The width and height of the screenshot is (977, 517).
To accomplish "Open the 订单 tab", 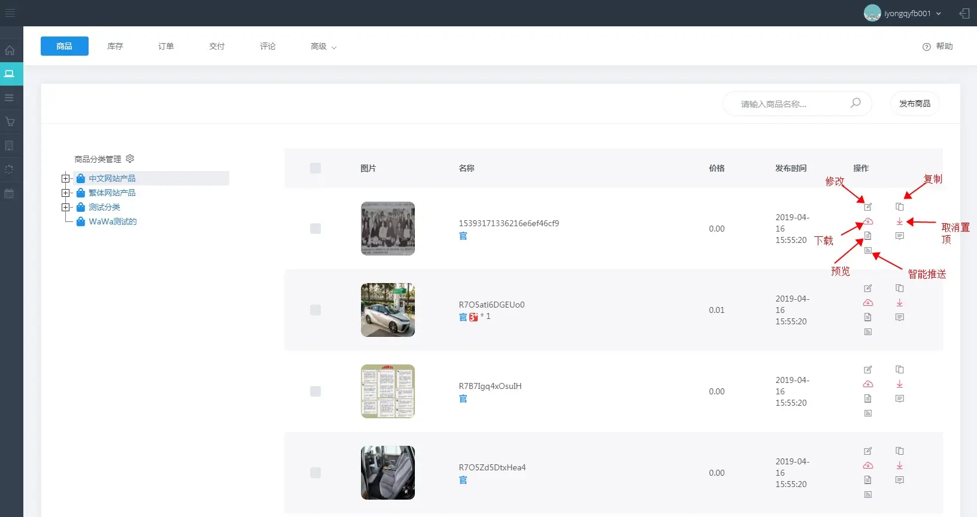I will pos(166,46).
